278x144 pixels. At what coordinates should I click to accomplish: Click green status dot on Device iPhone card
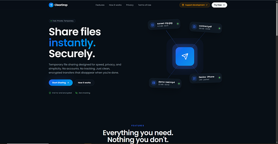point(219,78)
